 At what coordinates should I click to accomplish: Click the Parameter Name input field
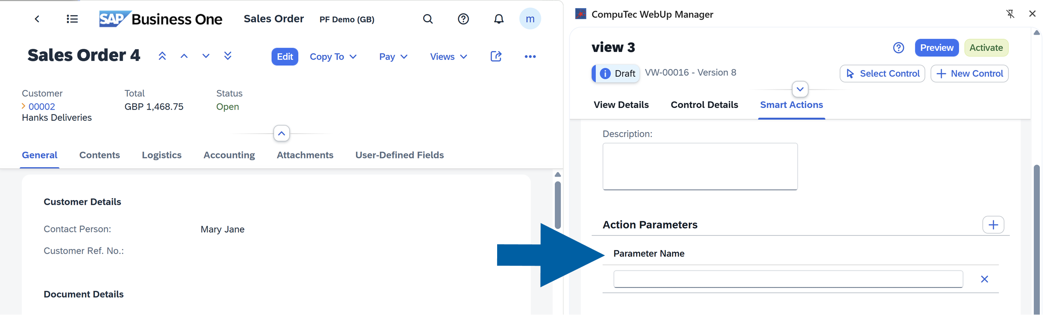(788, 279)
